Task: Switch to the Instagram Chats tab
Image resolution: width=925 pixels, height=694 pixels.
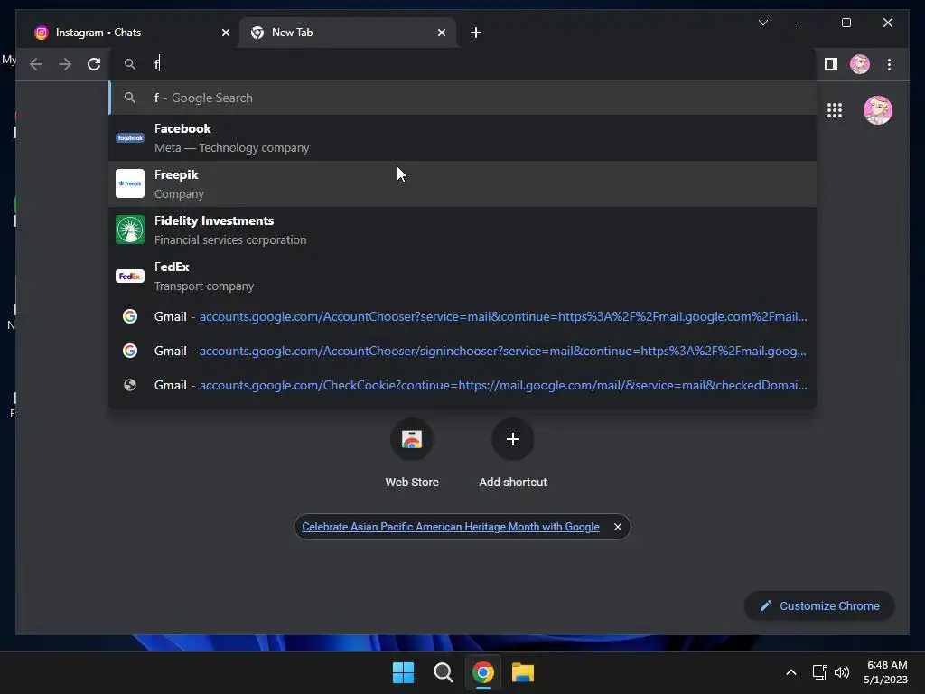Action: click(x=130, y=33)
